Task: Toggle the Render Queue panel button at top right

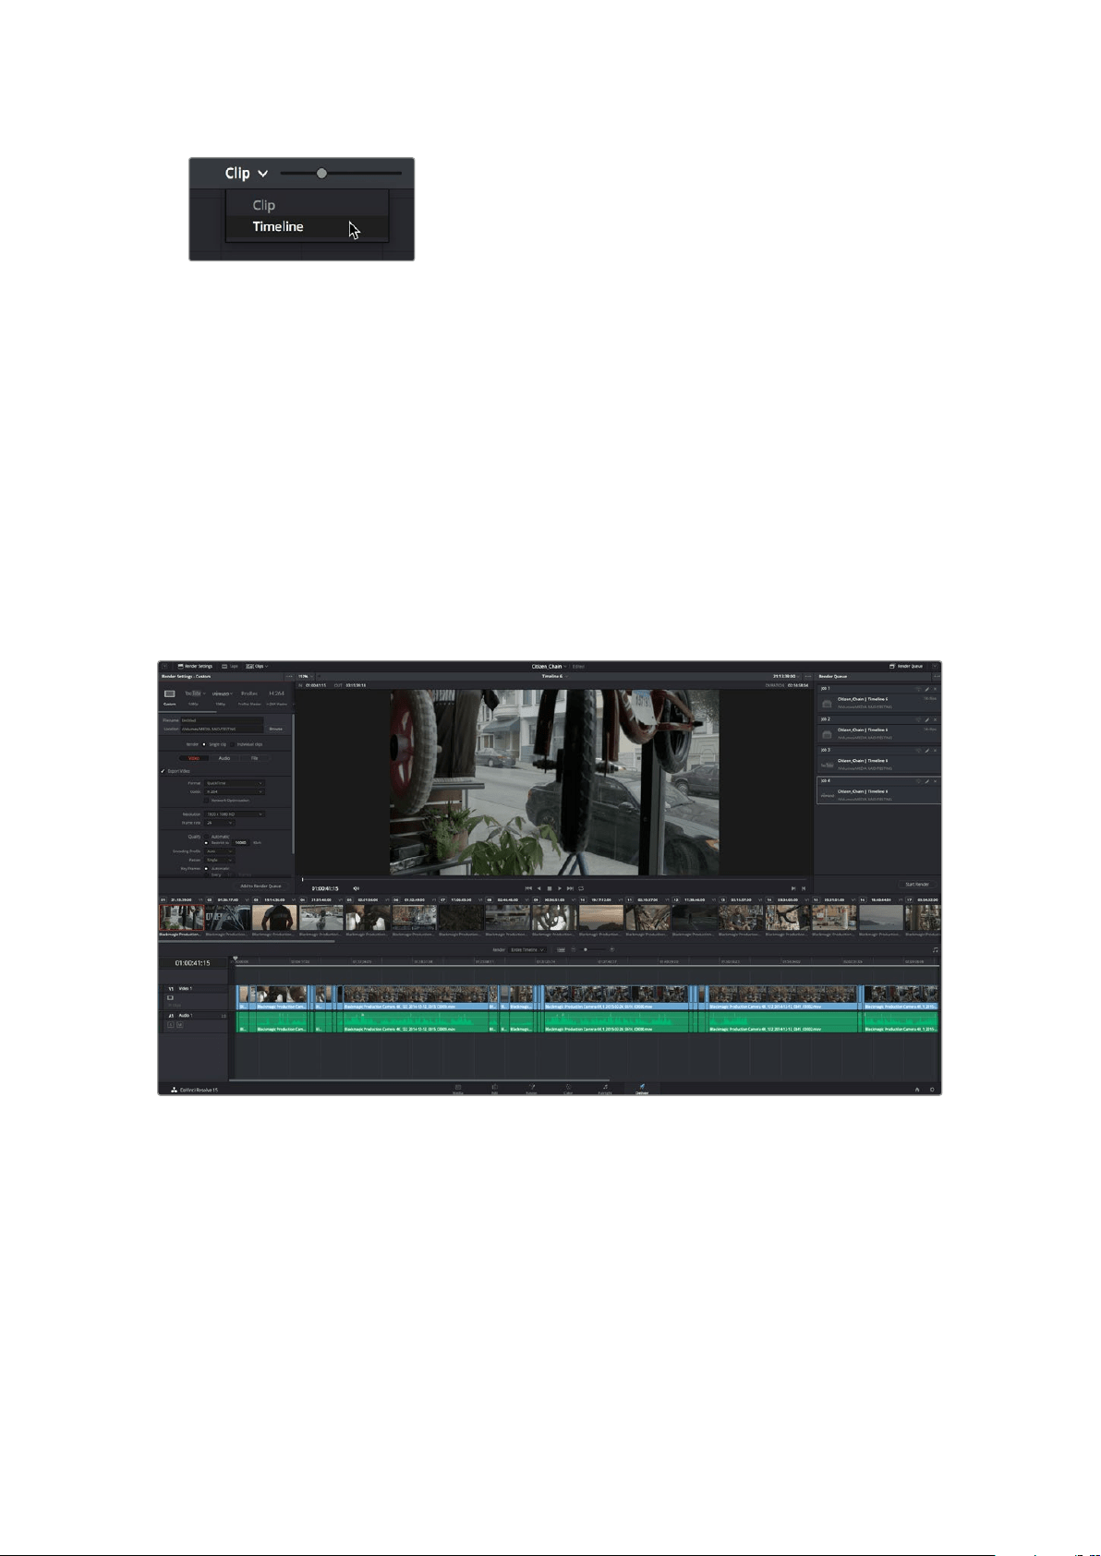Action: [906, 666]
